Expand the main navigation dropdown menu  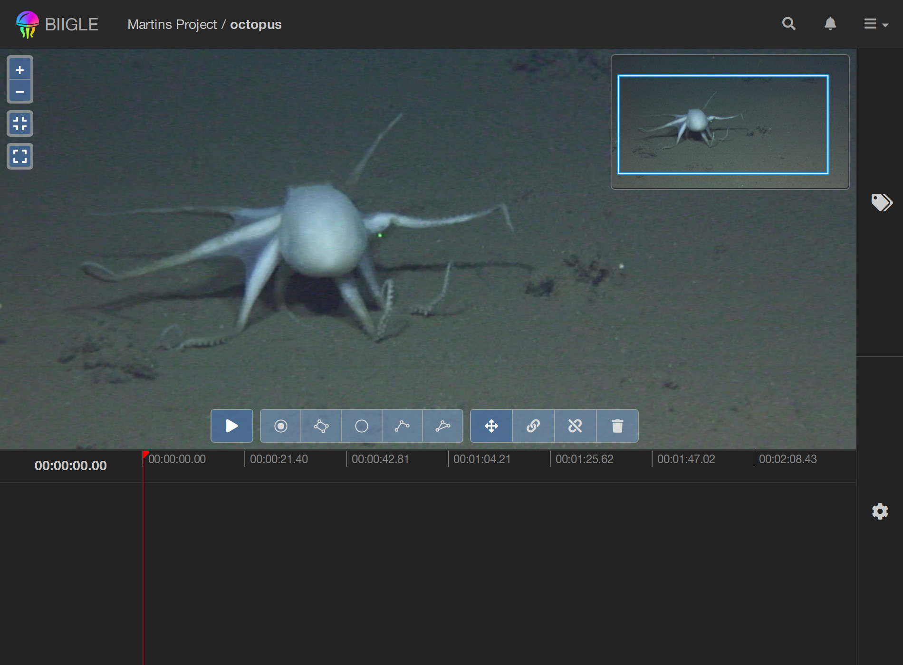coord(875,24)
